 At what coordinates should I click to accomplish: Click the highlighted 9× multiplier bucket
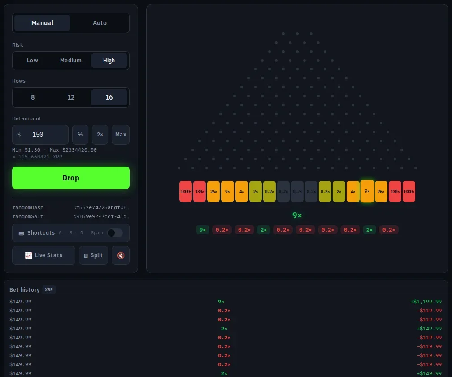point(367,191)
